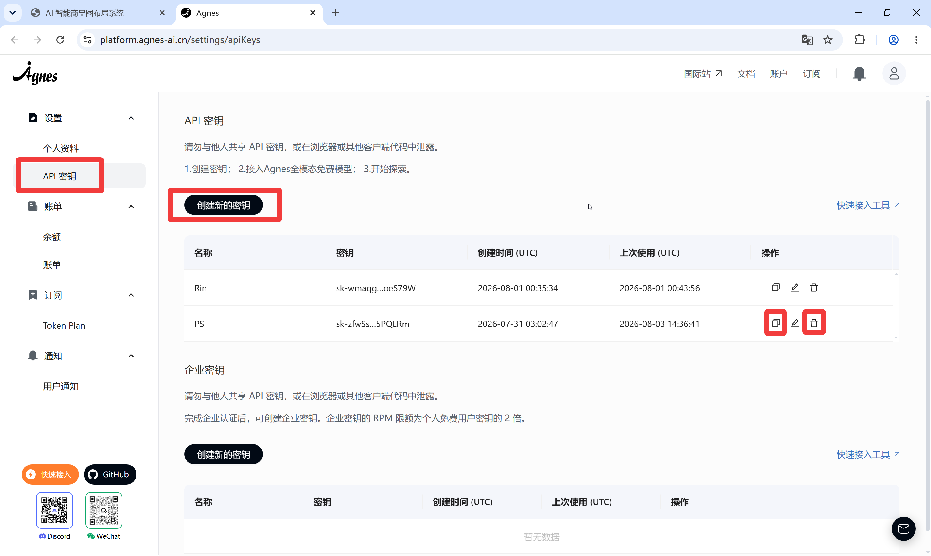This screenshot has height=556, width=931.
Task: Open 文档 in the top navigation
Action: click(x=746, y=73)
